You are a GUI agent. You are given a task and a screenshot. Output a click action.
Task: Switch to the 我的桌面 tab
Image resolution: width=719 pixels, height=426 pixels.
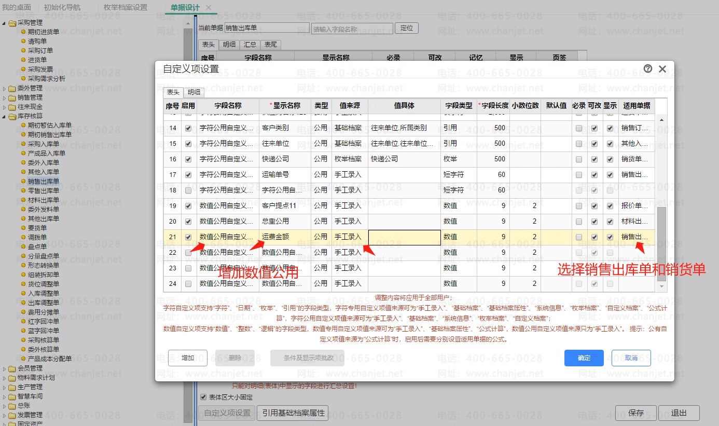pyautogui.click(x=17, y=7)
